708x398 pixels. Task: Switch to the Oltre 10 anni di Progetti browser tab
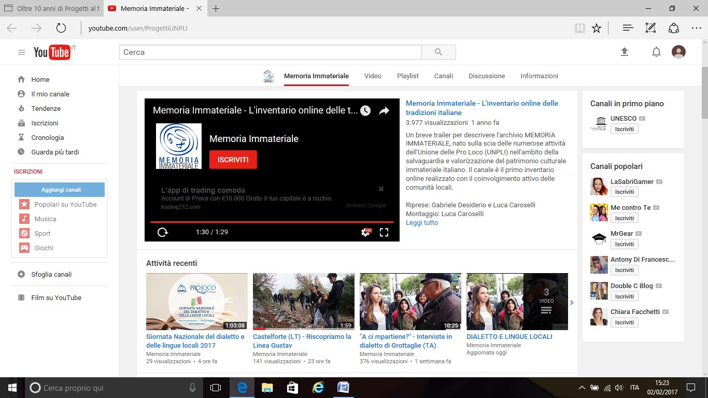pyautogui.click(x=52, y=9)
